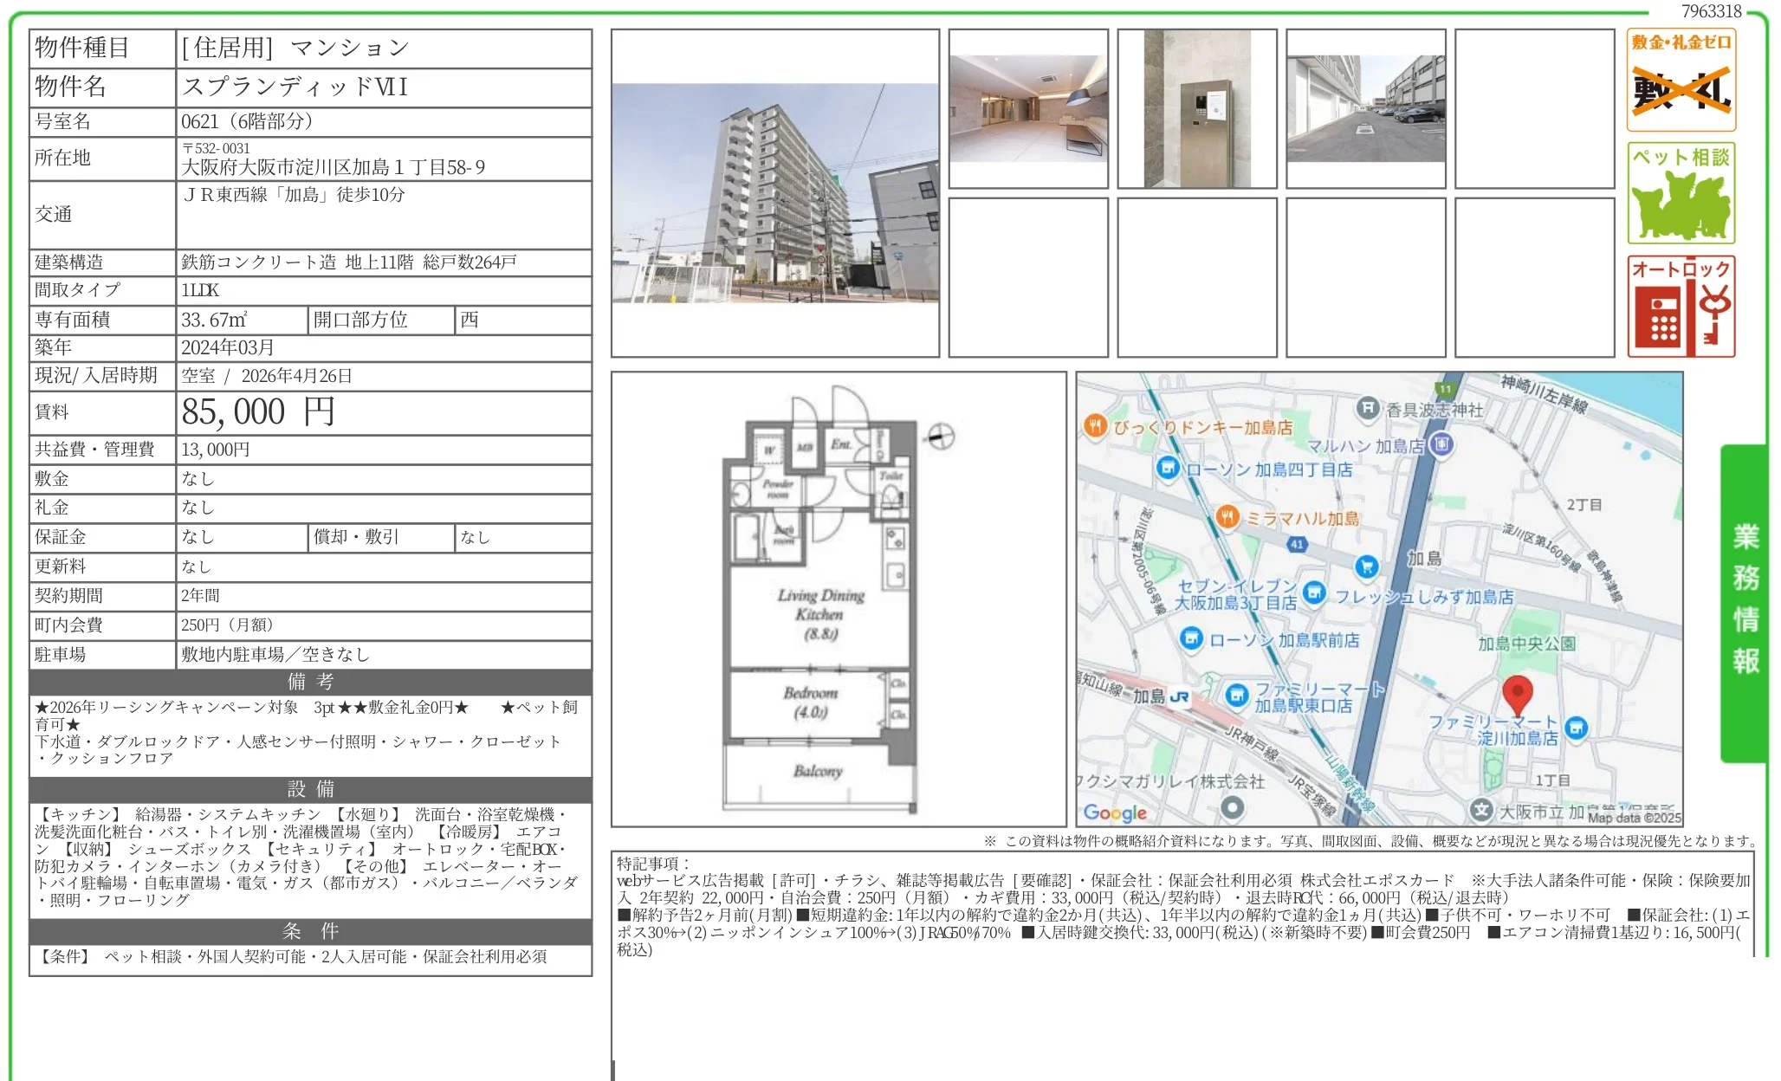The width and height of the screenshot is (1781, 1081).
Task: Open the entrance lobby thumbnail photo
Action: coord(1027,108)
